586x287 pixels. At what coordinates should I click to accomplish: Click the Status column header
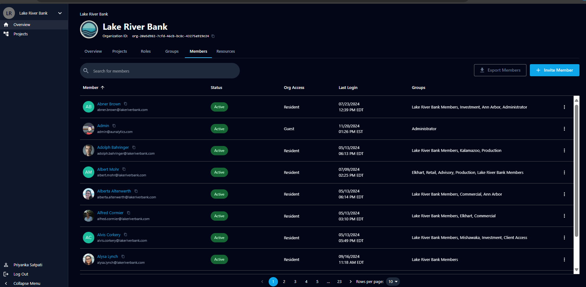(x=216, y=87)
